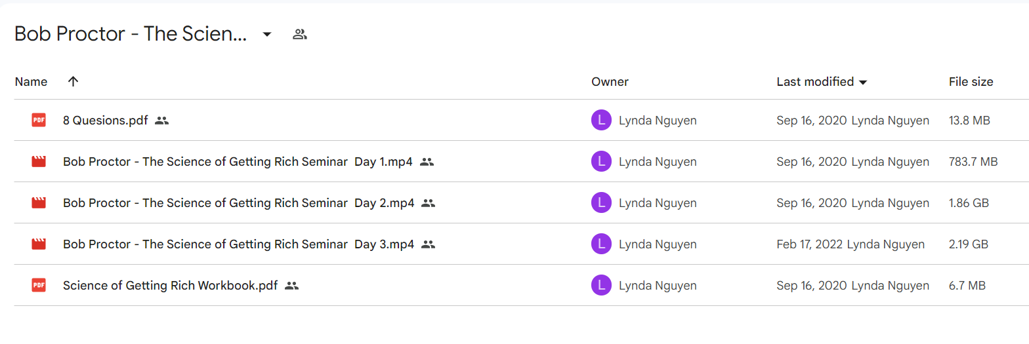Click the Lynda Nguyen avatar in the Day 1 row
Image resolution: width=1029 pixels, height=344 pixels.
click(601, 161)
